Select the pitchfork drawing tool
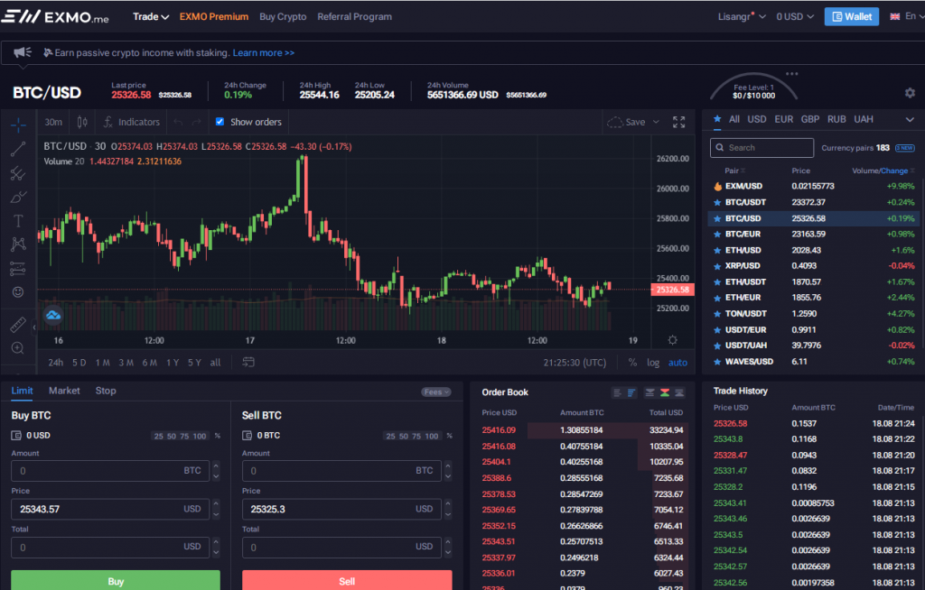 (18, 173)
